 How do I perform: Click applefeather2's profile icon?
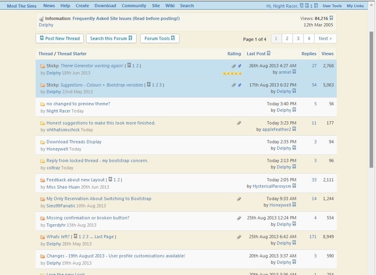(x=294, y=129)
